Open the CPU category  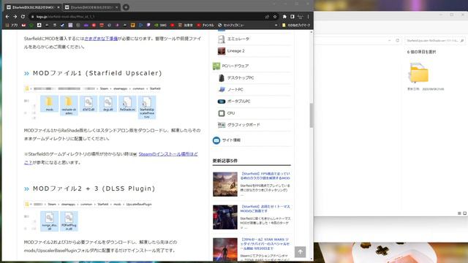pos(231,113)
